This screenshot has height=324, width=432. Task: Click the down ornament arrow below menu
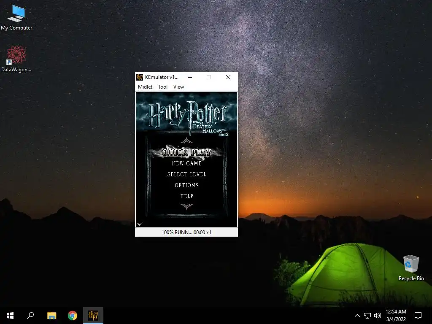coord(186,206)
